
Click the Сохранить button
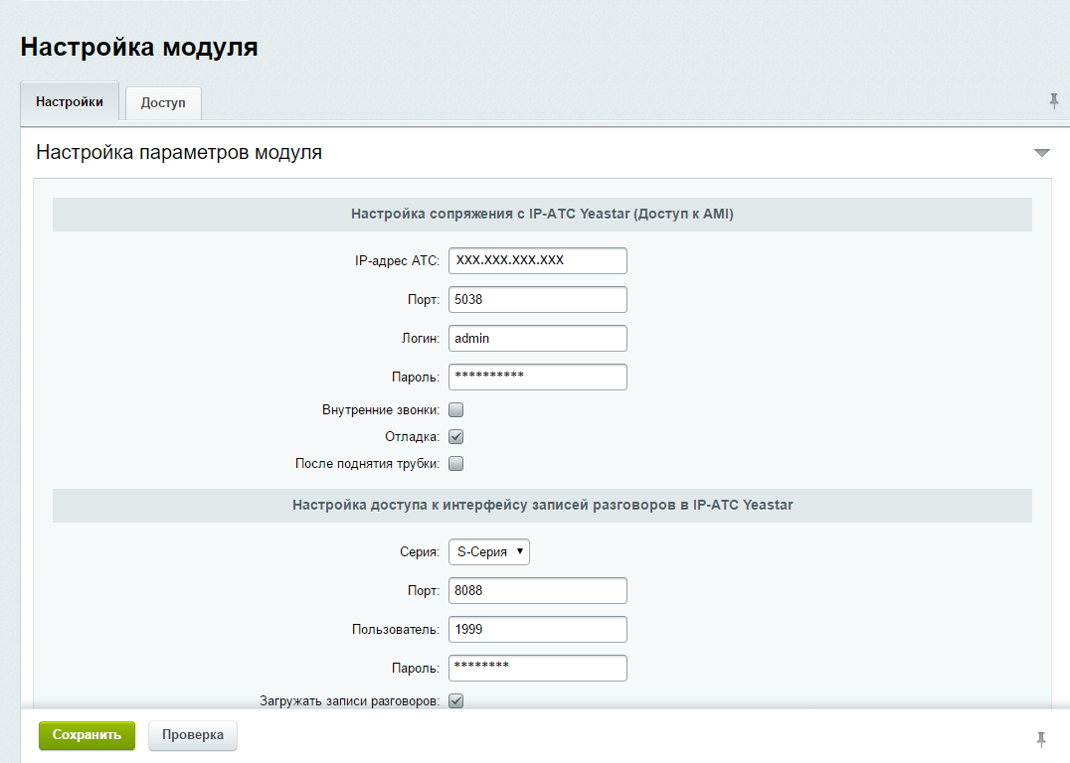click(x=87, y=735)
